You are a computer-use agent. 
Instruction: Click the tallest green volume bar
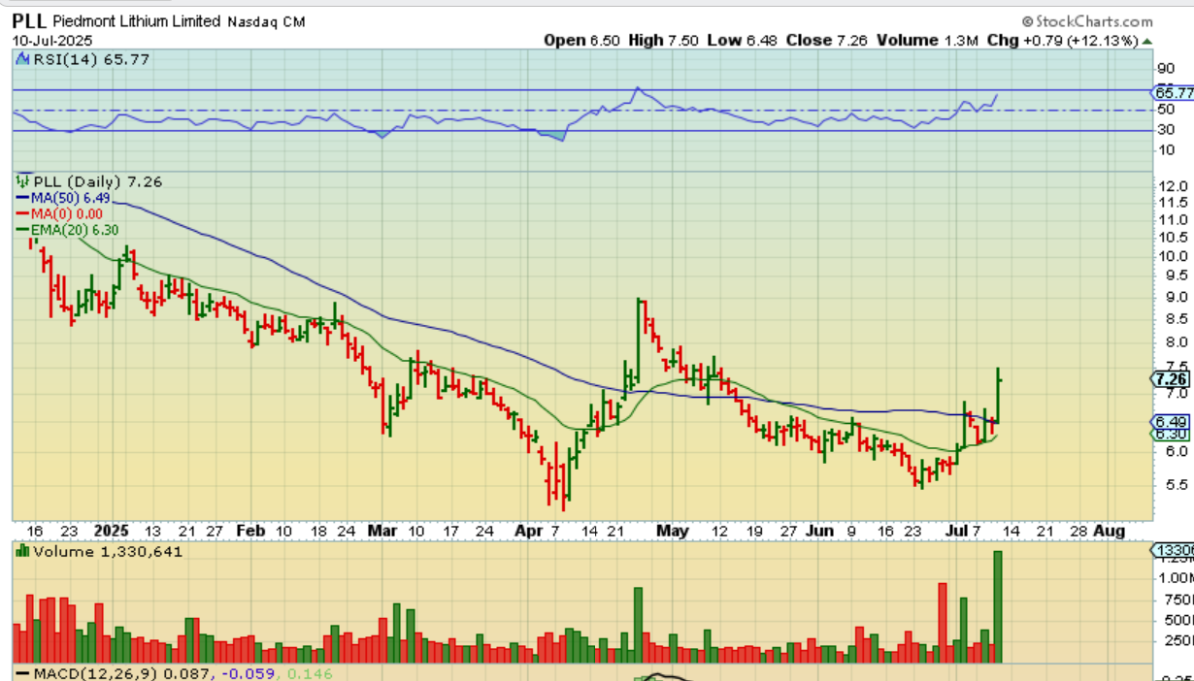[x=997, y=606]
